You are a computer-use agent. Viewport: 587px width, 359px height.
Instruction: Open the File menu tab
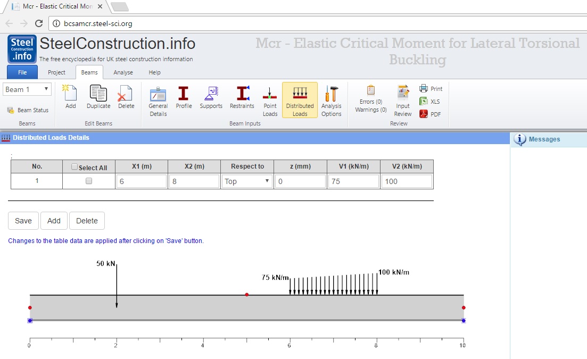[22, 72]
